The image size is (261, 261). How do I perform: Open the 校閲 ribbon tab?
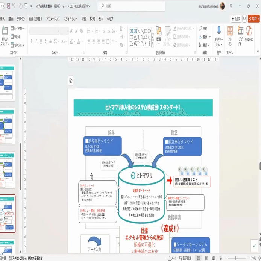pyautogui.click(x=93, y=19)
